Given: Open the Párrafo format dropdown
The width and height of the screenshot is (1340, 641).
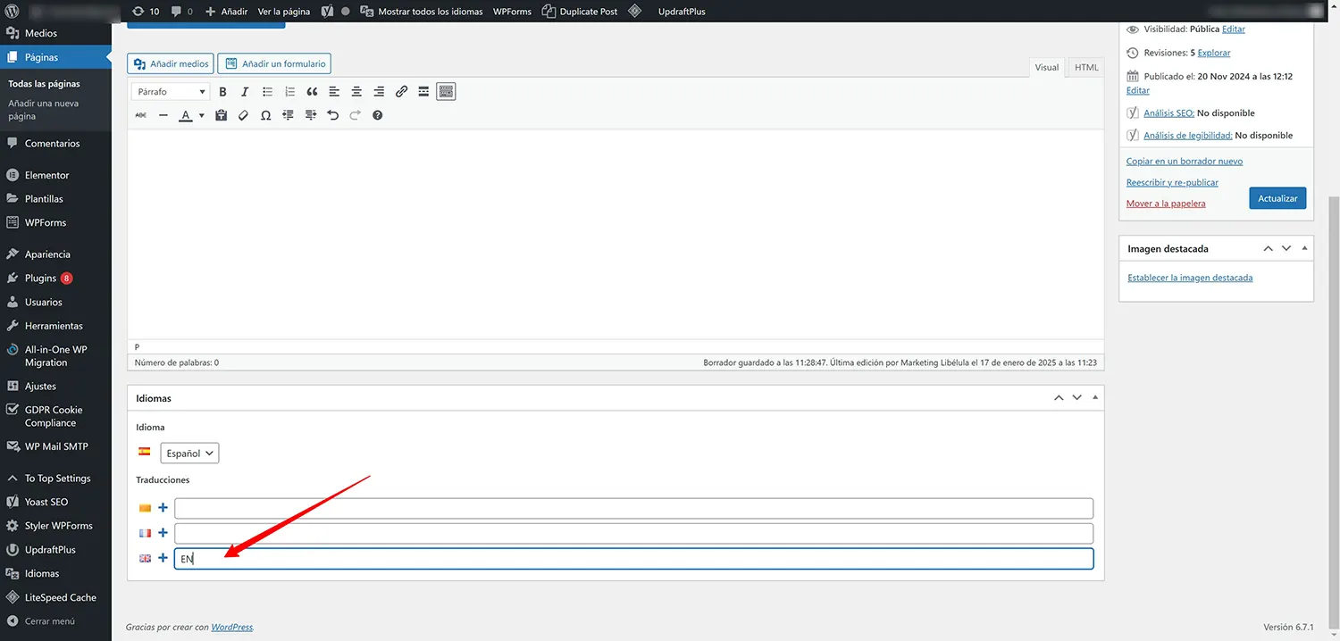Looking at the screenshot, I should tap(171, 92).
